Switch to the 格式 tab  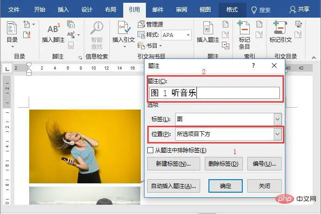[232, 9]
